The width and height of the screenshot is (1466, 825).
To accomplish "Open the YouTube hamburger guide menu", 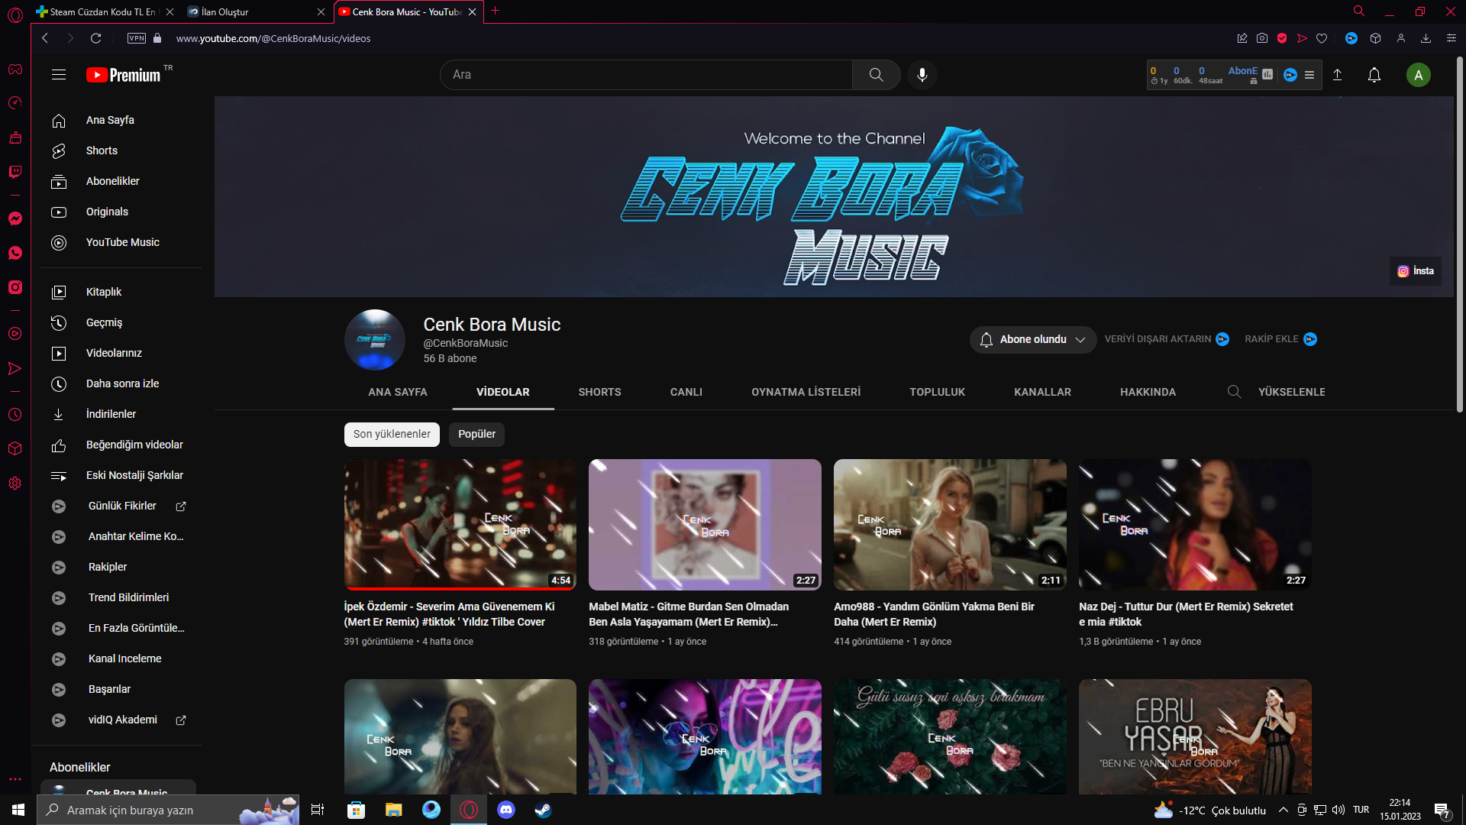I will [59, 75].
